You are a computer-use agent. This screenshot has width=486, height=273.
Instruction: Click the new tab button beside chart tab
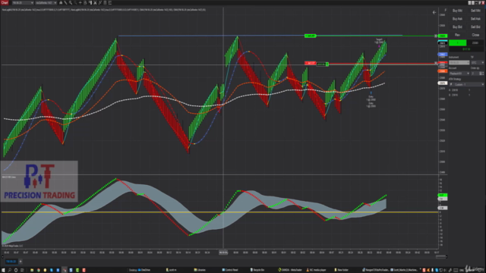click(21, 262)
